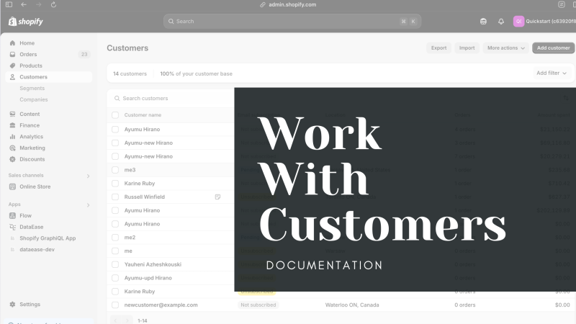
Task: Open Shopify GraphiQL App
Action: 48,238
